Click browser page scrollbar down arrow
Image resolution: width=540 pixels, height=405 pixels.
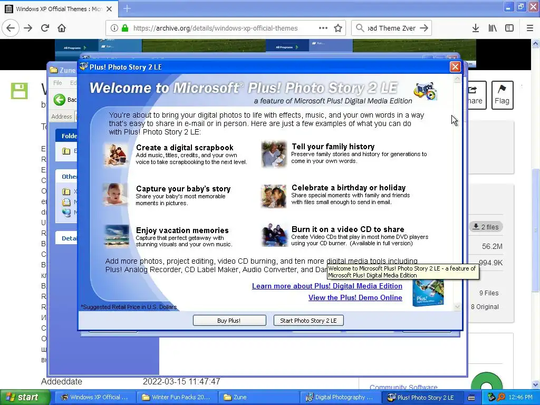pyautogui.click(x=536, y=385)
